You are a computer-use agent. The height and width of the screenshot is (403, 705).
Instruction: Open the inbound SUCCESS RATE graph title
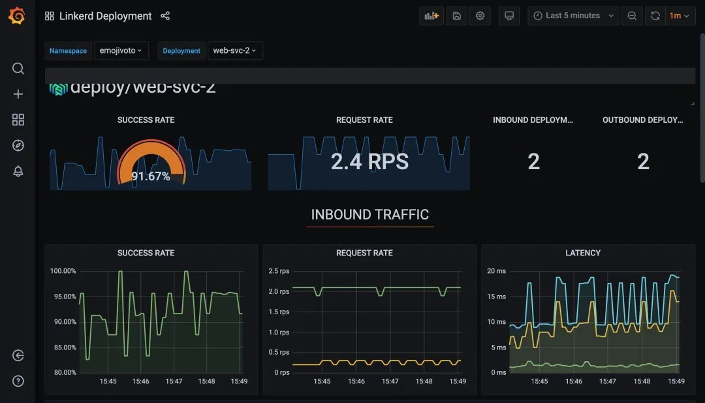[x=146, y=253]
